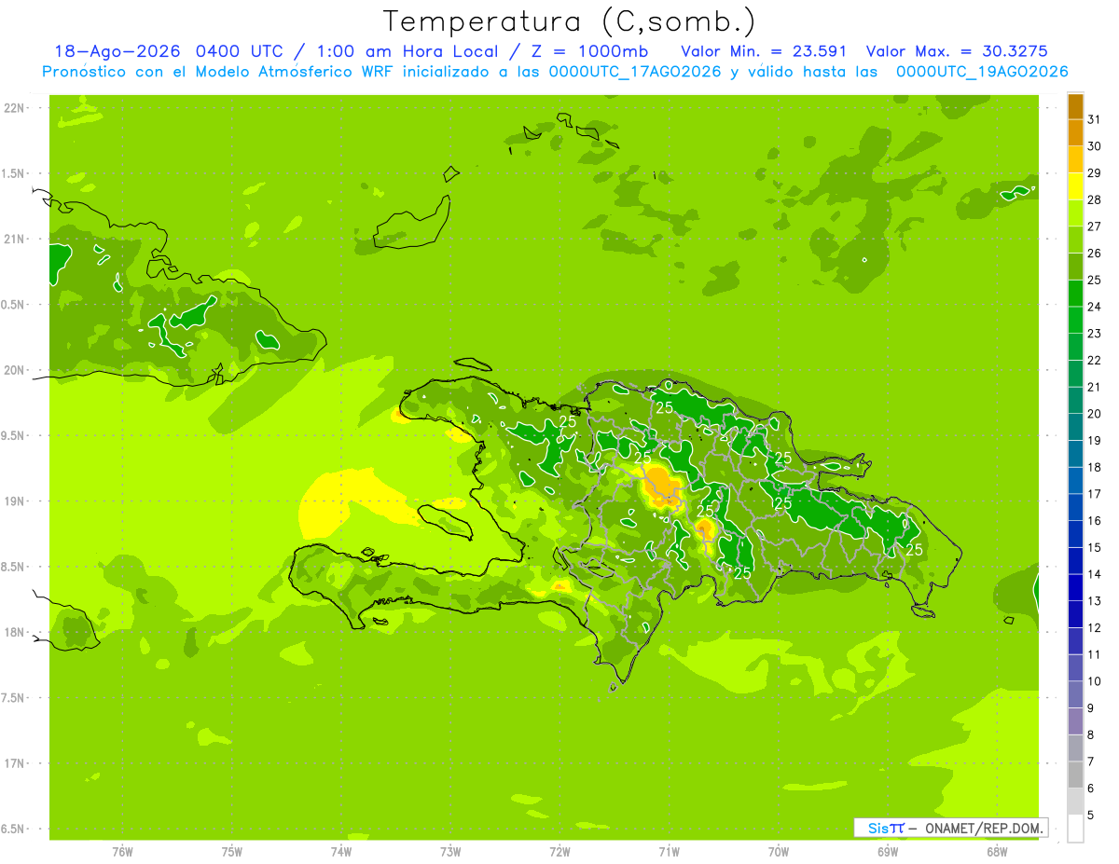Viewport: 1119px width, 864px height.
Task: Click the 68W longitude axis label
Action: click(996, 852)
